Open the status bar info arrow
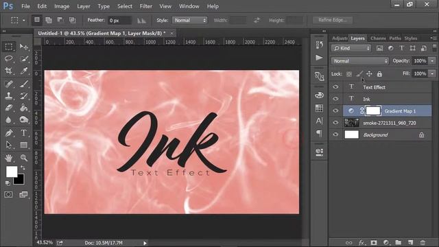Image resolution: width=439 pixels, height=247 pixels. pyautogui.click(x=145, y=243)
